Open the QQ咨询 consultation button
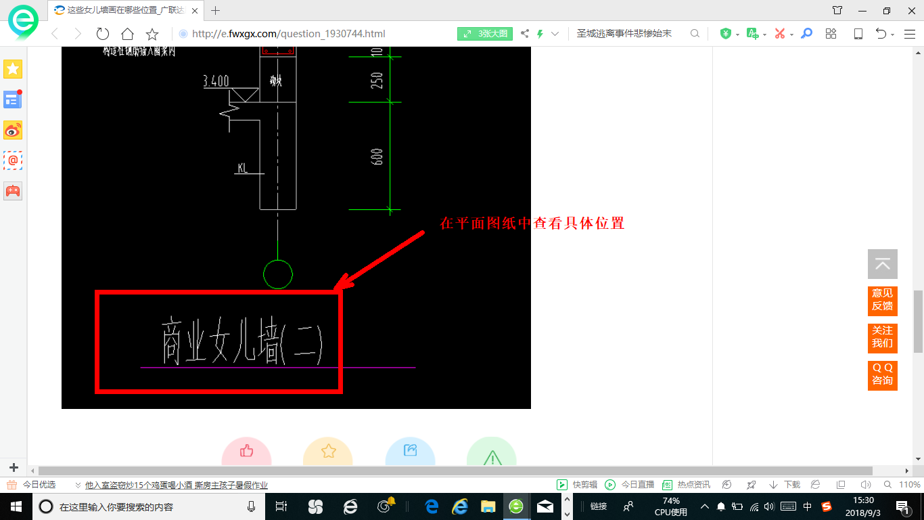The image size is (924, 520). click(883, 375)
